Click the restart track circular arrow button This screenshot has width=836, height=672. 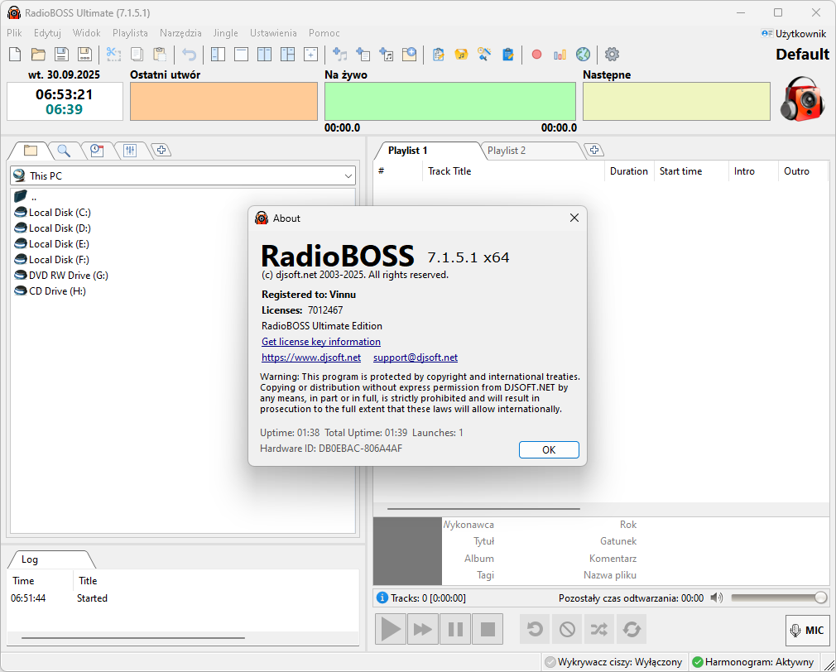point(535,629)
